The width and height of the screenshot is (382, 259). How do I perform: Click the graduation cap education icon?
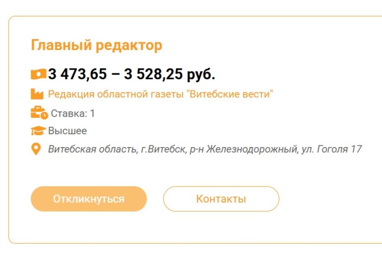click(x=38, y=131)
